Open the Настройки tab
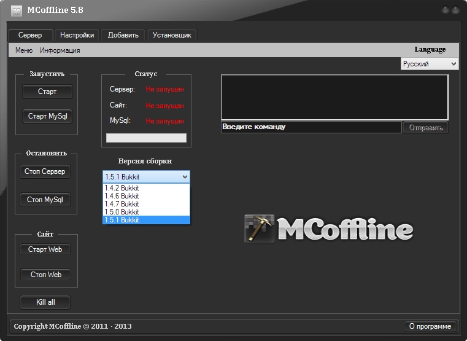Viewport: 467px width, 341px height. pos(77,35)
